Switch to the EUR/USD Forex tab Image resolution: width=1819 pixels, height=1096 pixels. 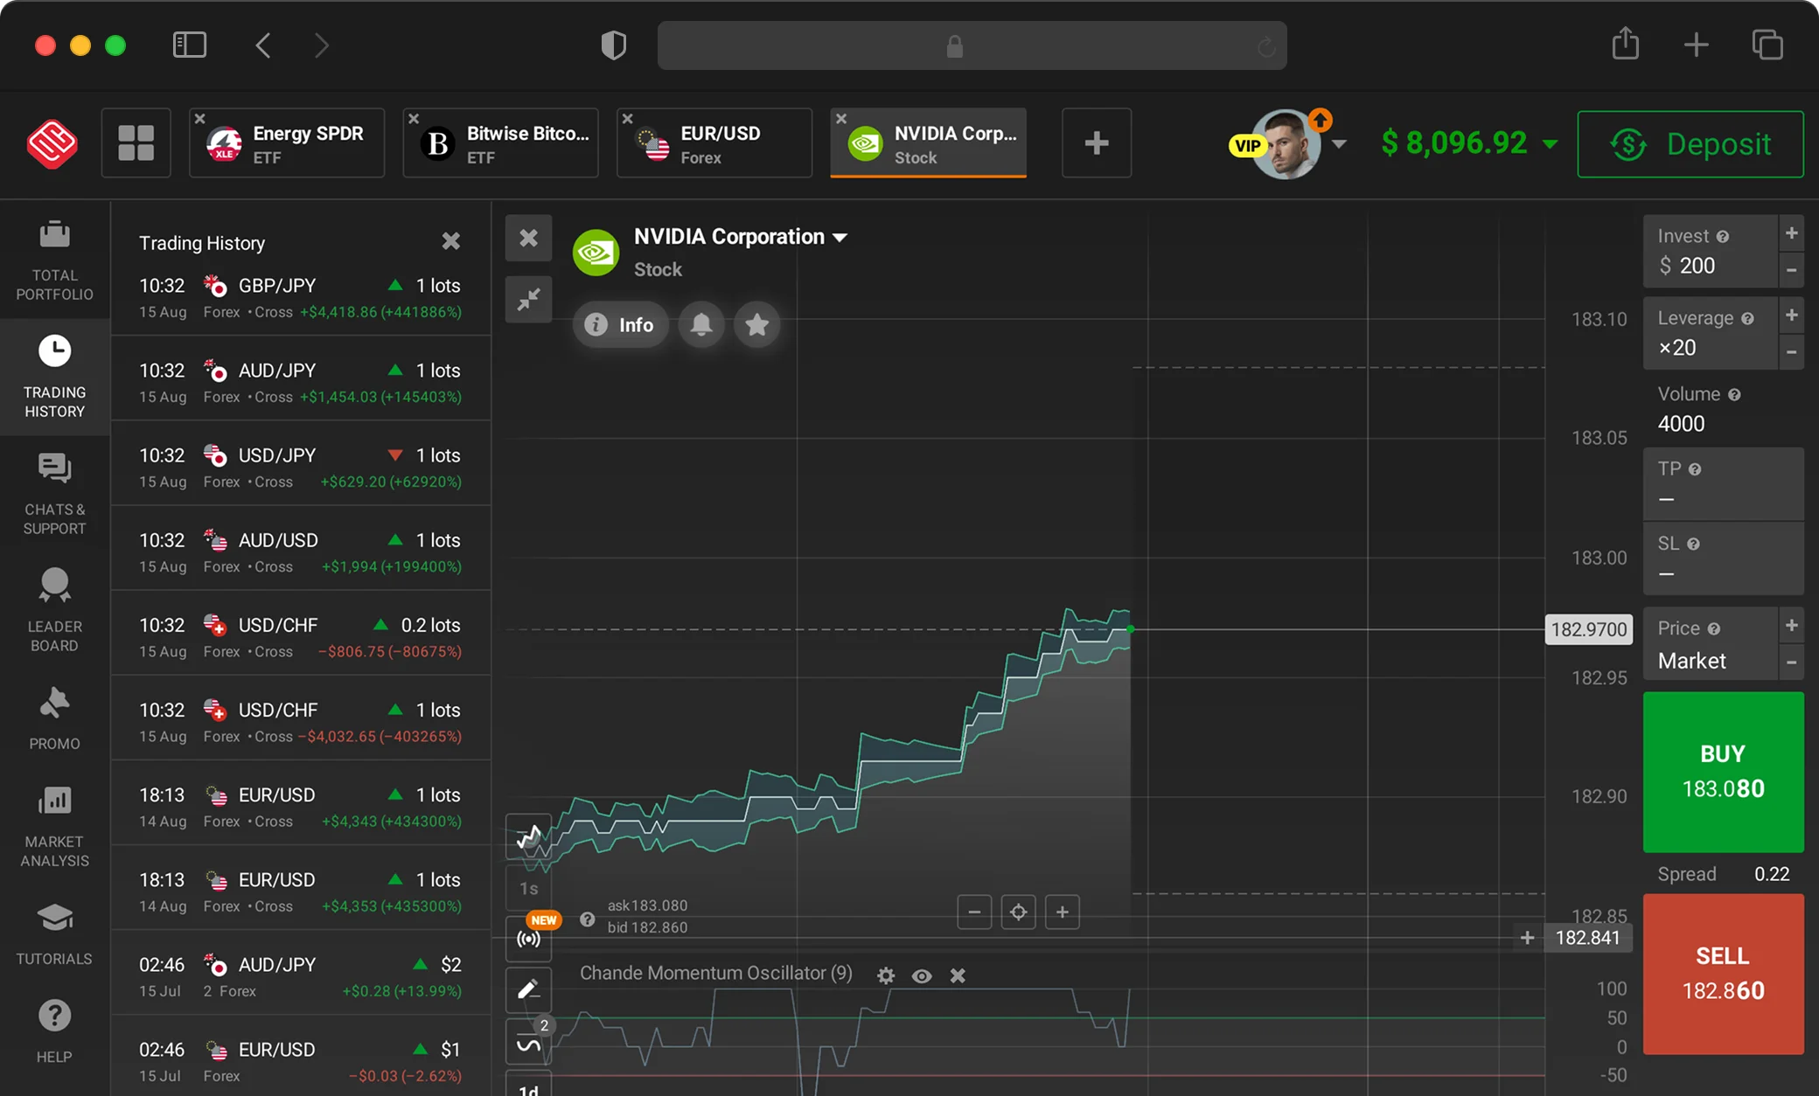(x=714, y=143)
